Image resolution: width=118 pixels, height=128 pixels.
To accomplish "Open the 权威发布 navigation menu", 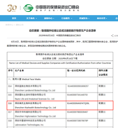I will (84, 18).
